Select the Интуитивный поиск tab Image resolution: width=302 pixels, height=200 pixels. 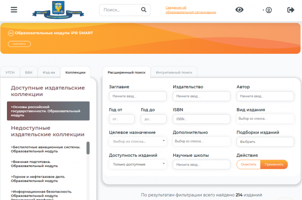[x=174, y=72]
